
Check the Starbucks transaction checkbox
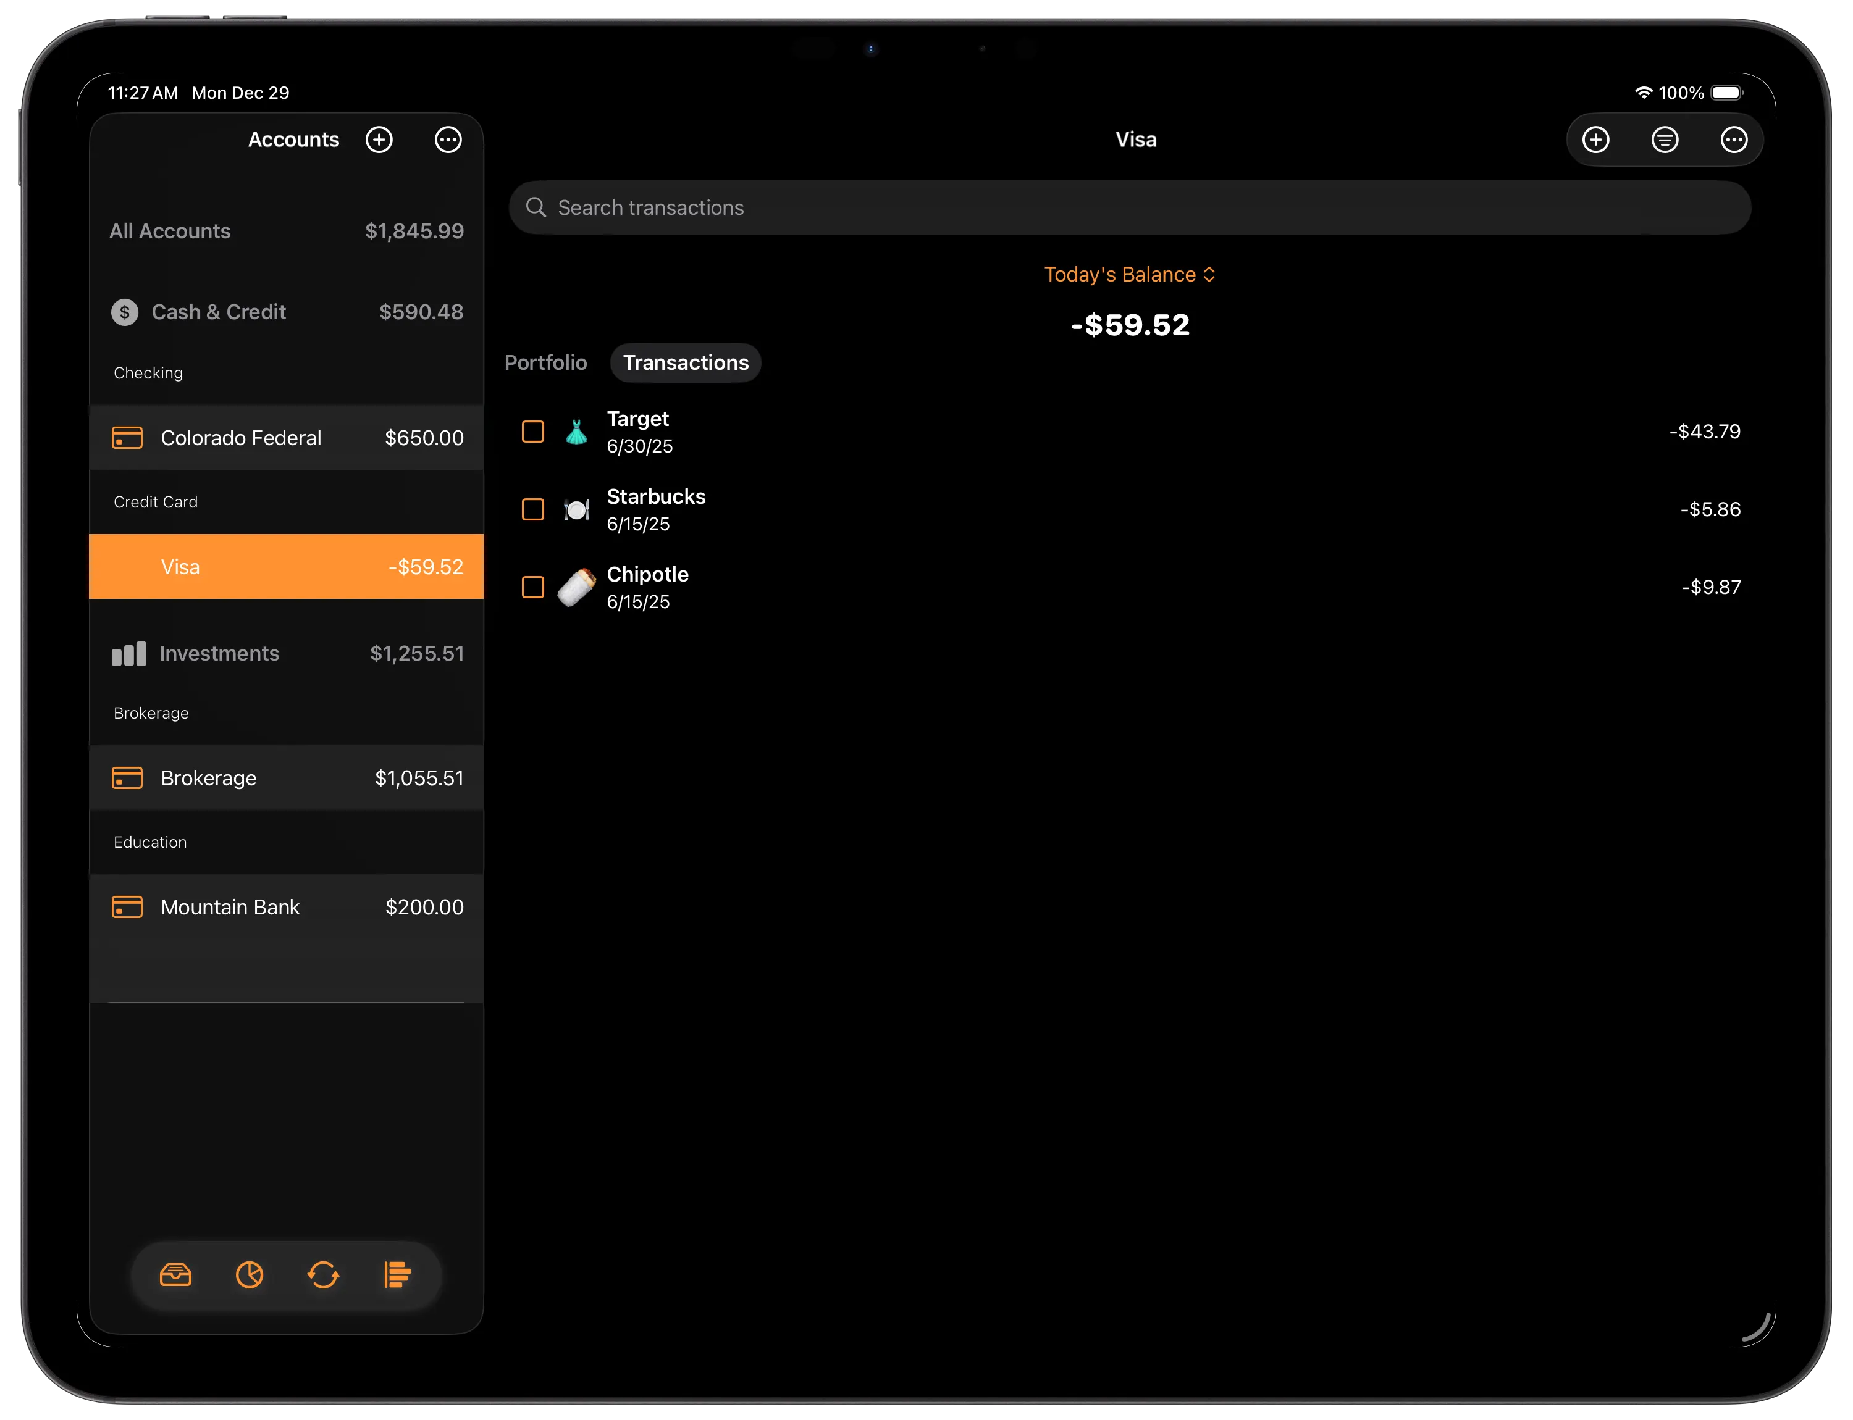pos(533,510)
